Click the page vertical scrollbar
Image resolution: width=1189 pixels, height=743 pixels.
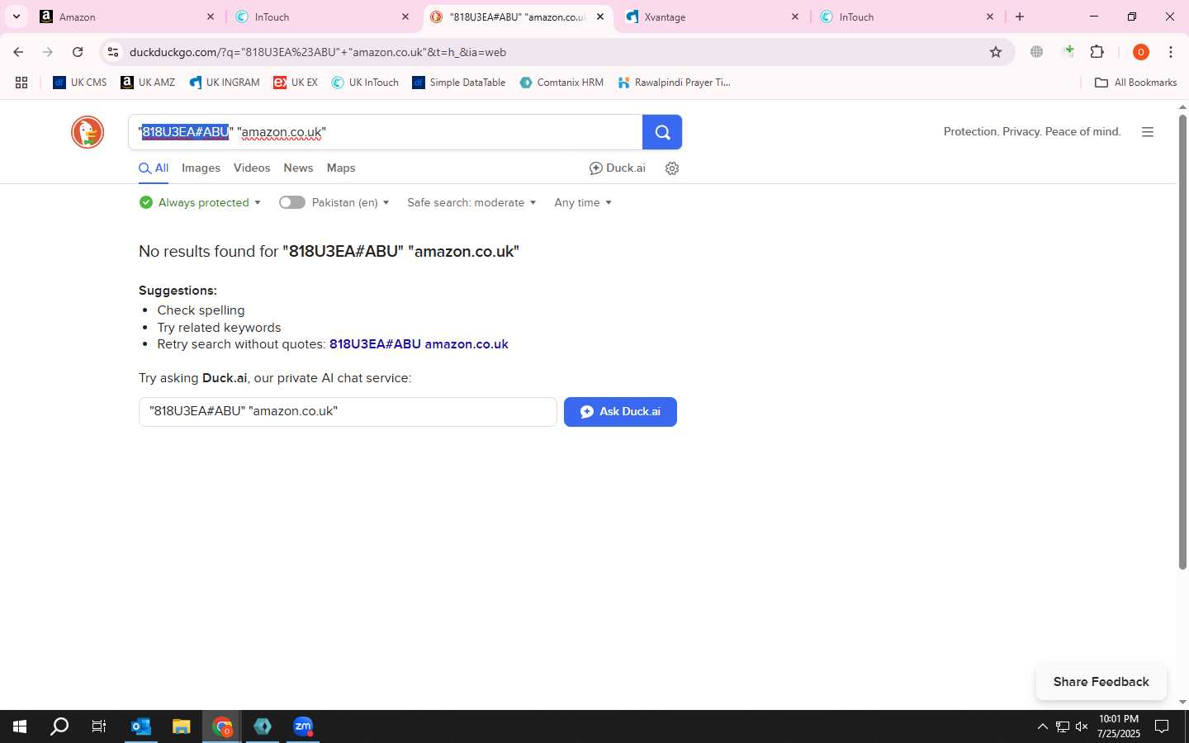point(1182,342)
